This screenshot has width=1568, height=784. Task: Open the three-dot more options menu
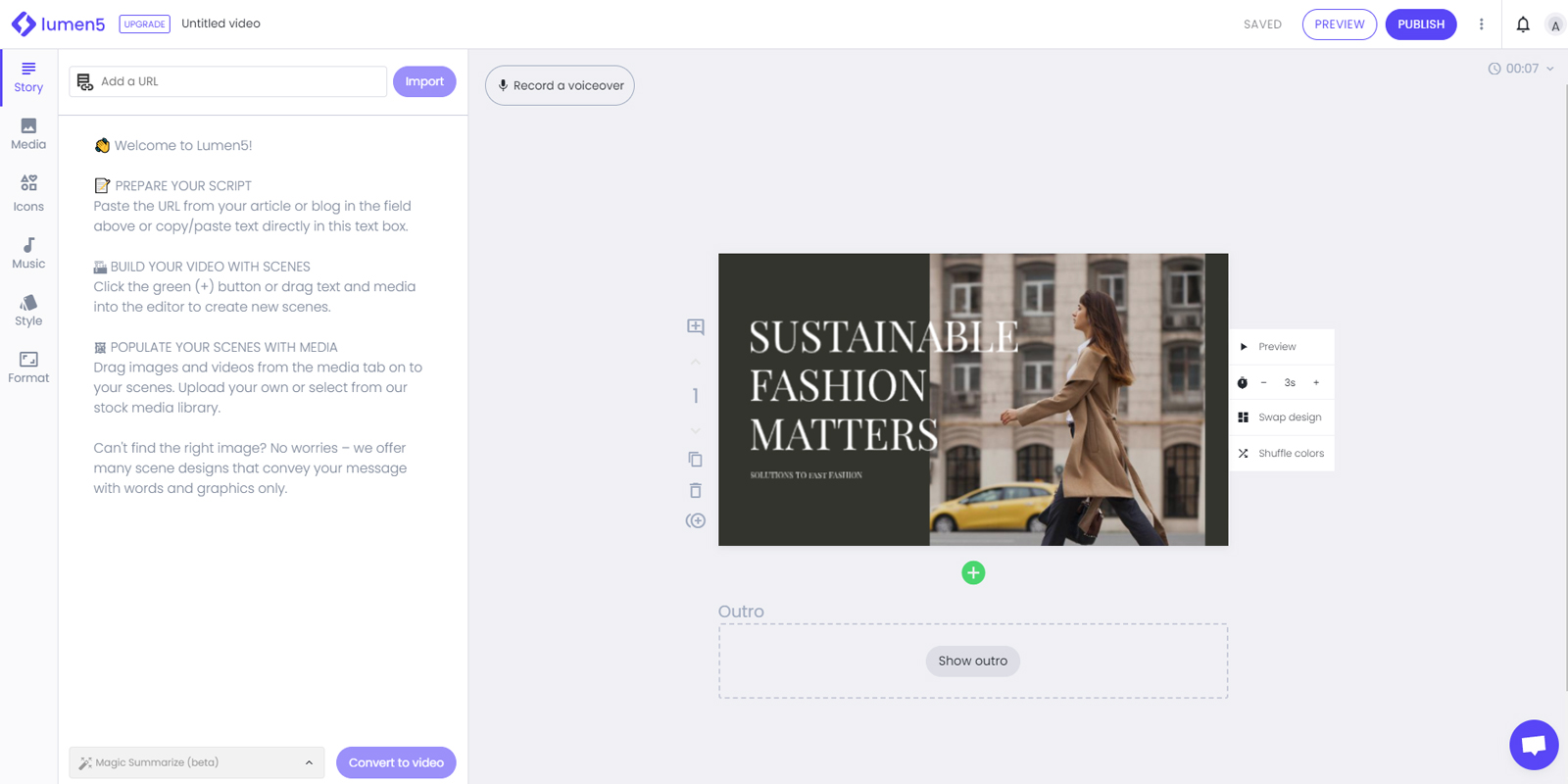1481,24
